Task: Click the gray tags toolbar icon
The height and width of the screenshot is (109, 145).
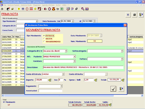Action: coord(76,9)
